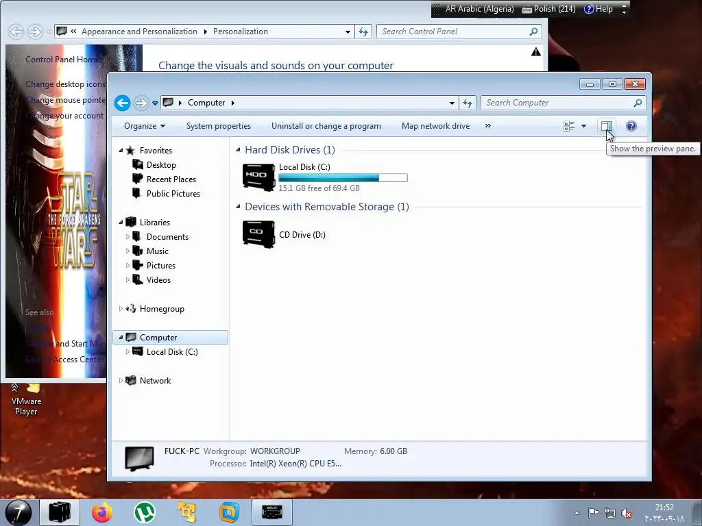Show more toolbar commands chevron

[488, 126]
